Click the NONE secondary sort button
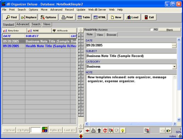The image size is (183, 139). click(39, 31)
